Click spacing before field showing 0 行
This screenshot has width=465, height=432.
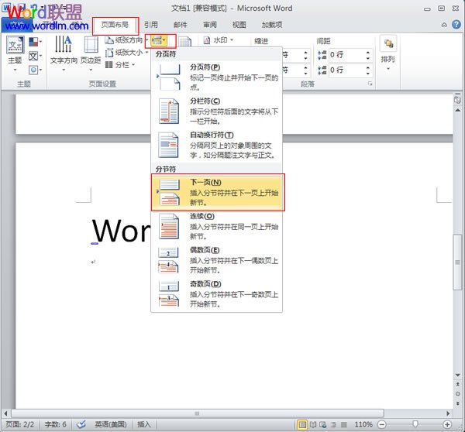coord(346,55)
